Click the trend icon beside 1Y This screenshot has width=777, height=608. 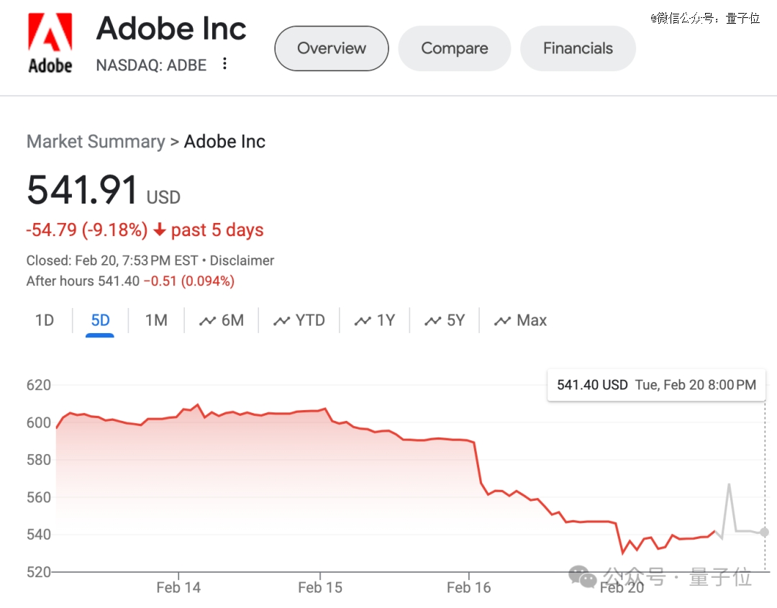(363, 321)
